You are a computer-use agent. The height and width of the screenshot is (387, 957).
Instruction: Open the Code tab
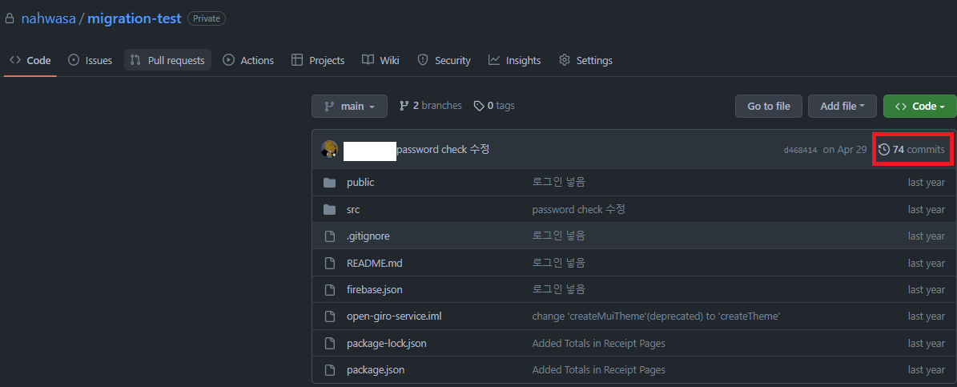coord(30,60)
